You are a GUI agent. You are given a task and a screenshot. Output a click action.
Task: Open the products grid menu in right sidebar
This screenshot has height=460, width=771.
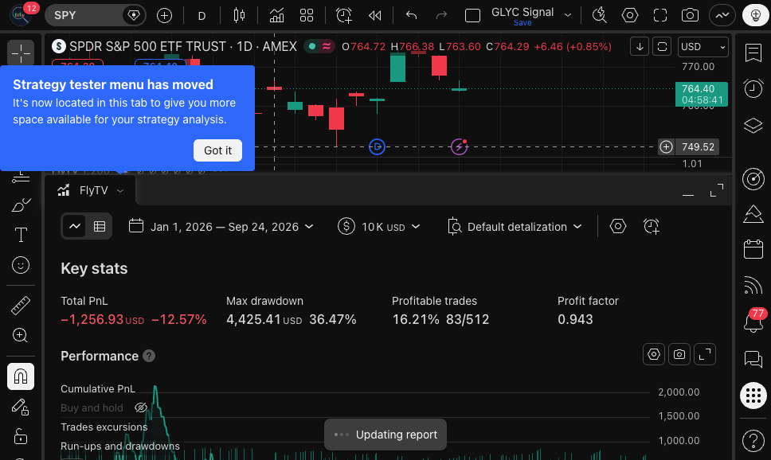[x=753, y=395]
